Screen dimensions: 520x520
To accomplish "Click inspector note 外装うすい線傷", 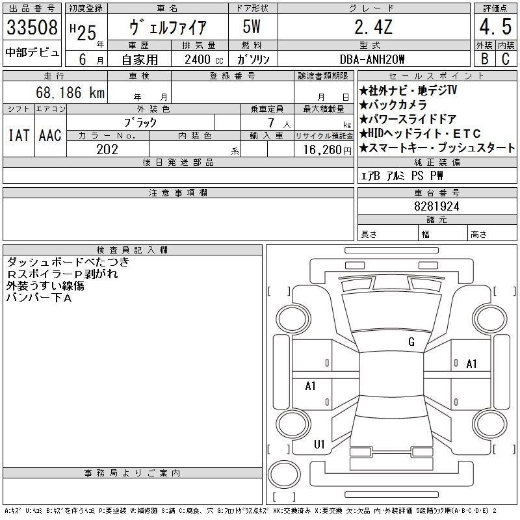I will (45, 286).
